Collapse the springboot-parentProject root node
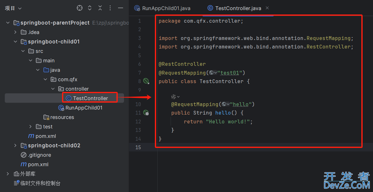Screen dimensions: 373x192 [x=8, y=23]
